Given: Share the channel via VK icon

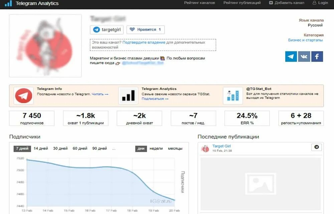Looking at the screenshot, I should point(304,57).
